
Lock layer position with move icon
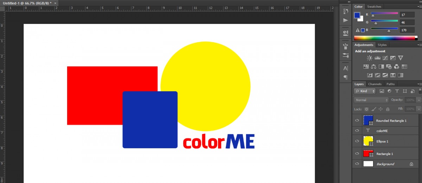click(381, 109)
